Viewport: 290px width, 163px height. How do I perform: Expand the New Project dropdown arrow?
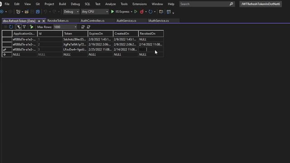coord(22,12)
